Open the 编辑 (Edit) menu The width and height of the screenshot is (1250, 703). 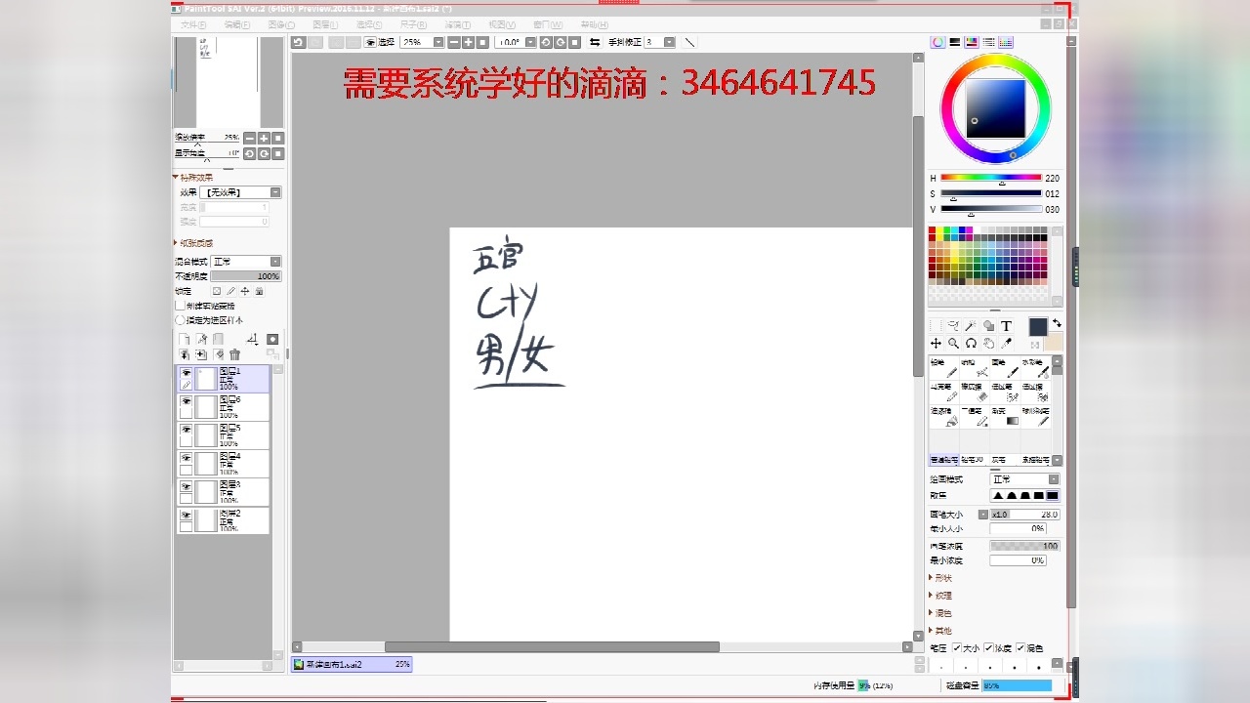click(x=236, y=24)
